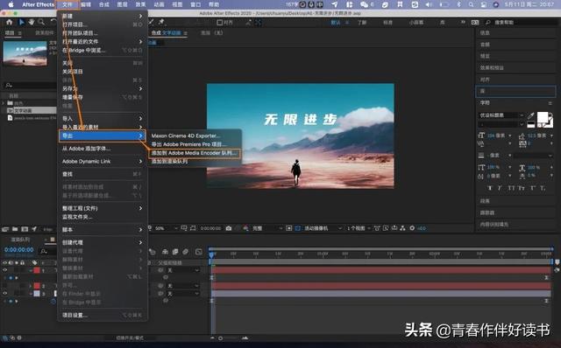Select the Zoom magnifier tool
Image resolution: width=561 pixels, height=348 pixels.
click(41, 22)
